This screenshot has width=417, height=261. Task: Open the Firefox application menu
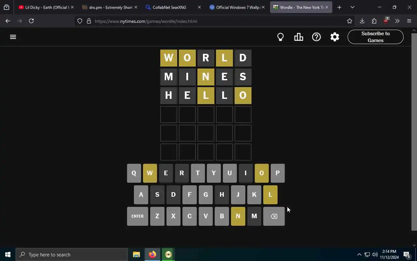tap(409, 21)
